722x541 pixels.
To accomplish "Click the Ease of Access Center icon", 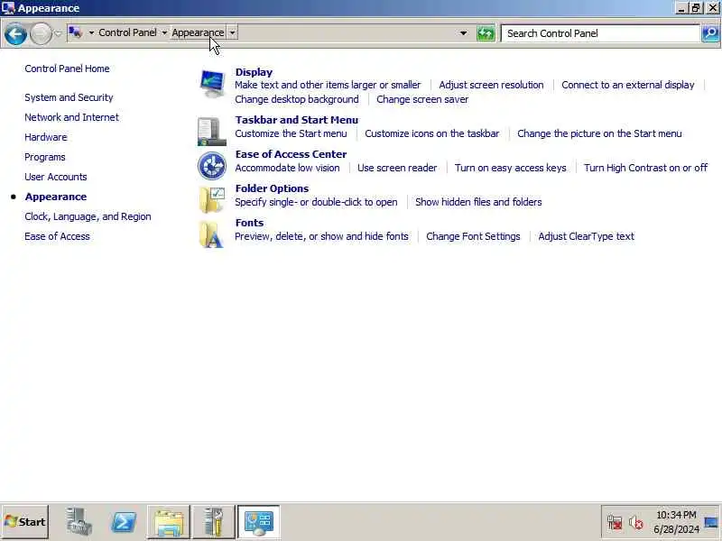I will pos(212,166).
